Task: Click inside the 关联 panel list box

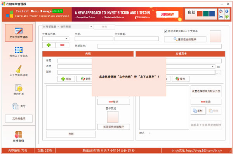Action: [71, 107]
